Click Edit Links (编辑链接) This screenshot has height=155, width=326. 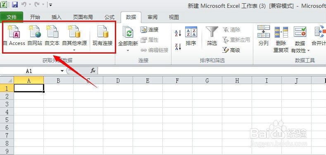[154, 50]
